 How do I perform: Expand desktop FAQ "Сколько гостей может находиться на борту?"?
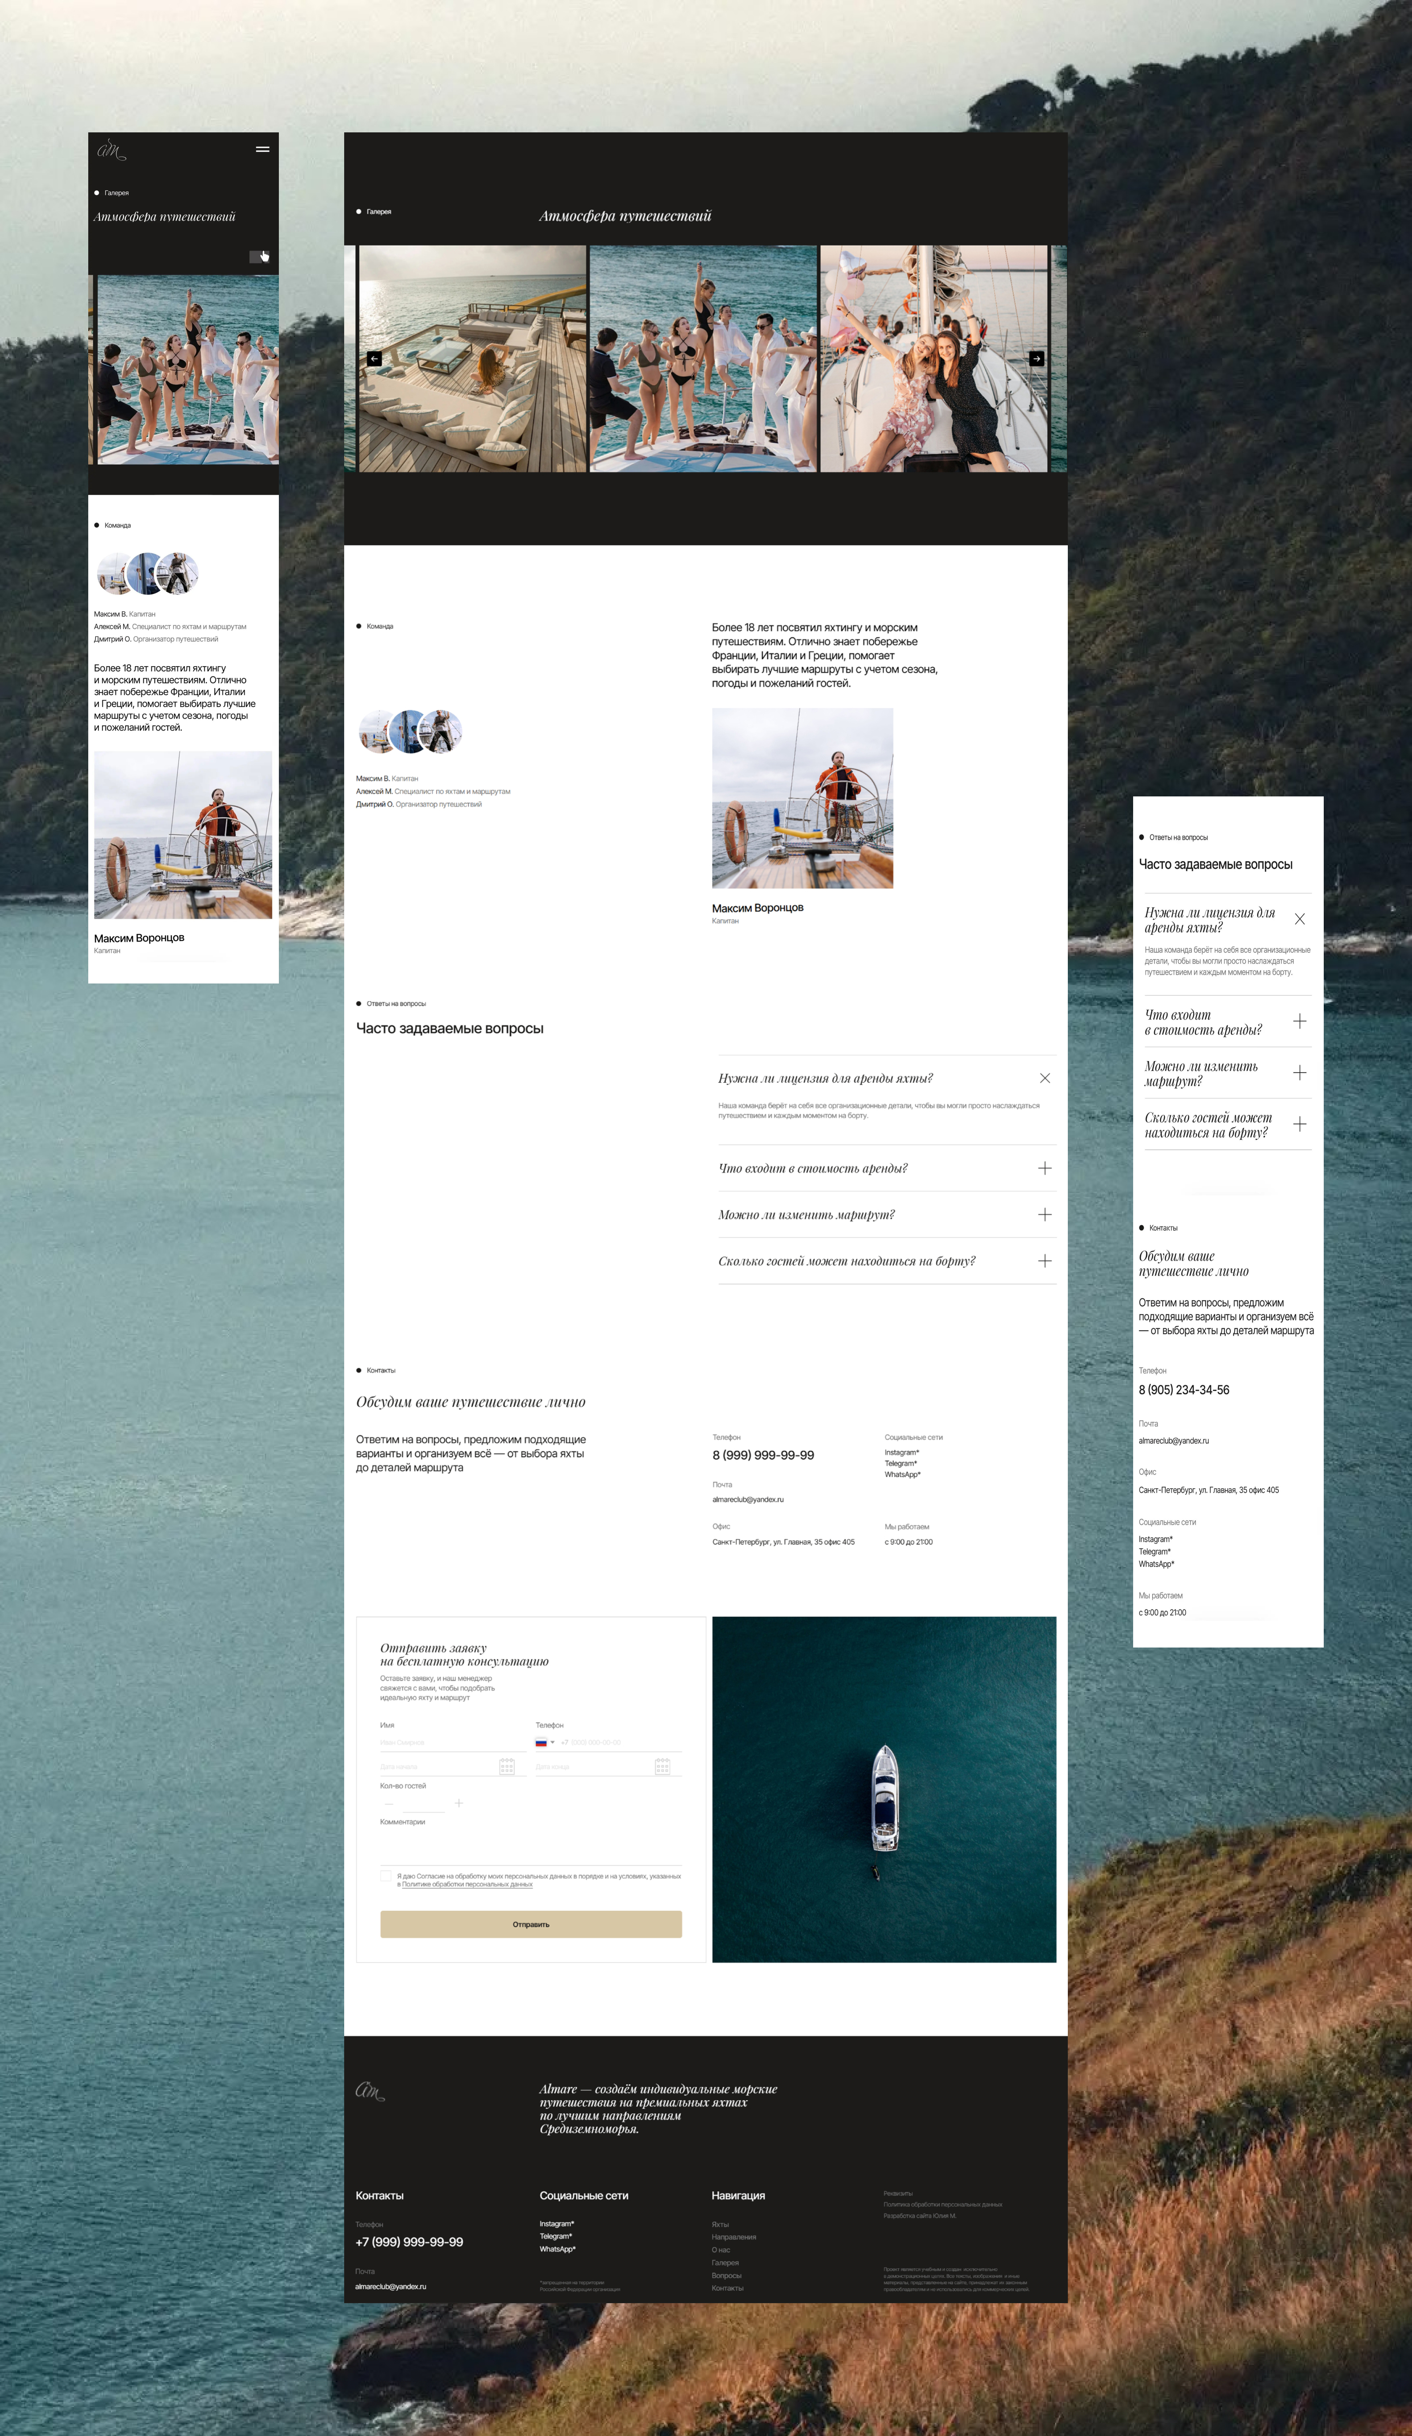point(1045,1261)
